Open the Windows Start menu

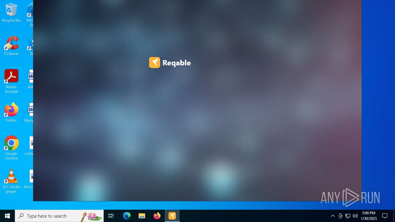tap(7, 216)
